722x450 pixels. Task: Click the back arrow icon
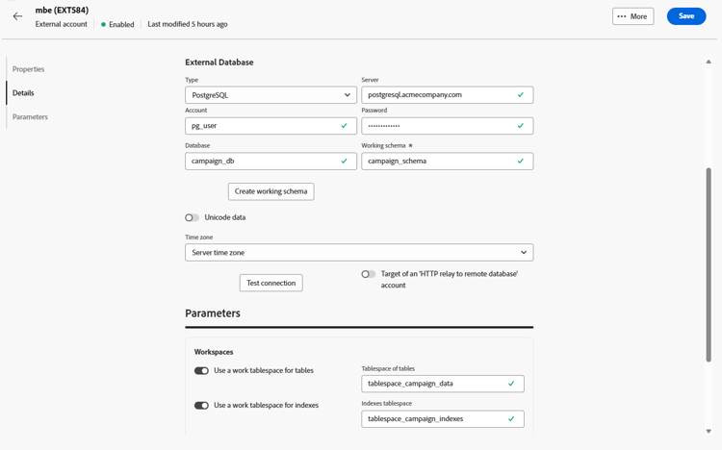[17, 16]
